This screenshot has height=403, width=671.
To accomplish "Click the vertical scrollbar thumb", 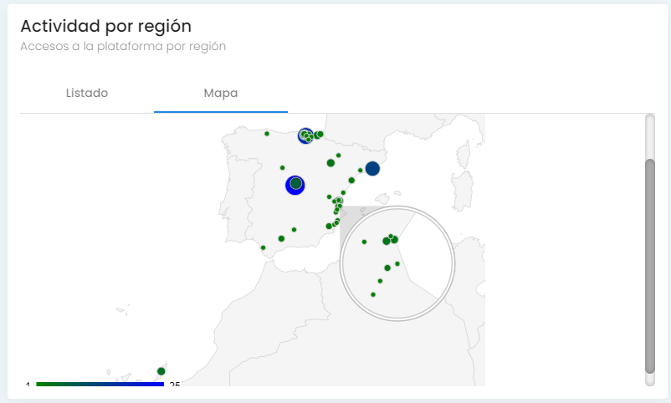I will (x=650, y=263).
